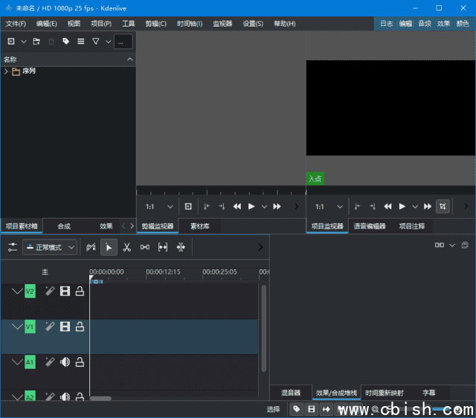Activate the selection arrow tool
Viewport: 476px width, 418px height.
click(x=109, y=247)
